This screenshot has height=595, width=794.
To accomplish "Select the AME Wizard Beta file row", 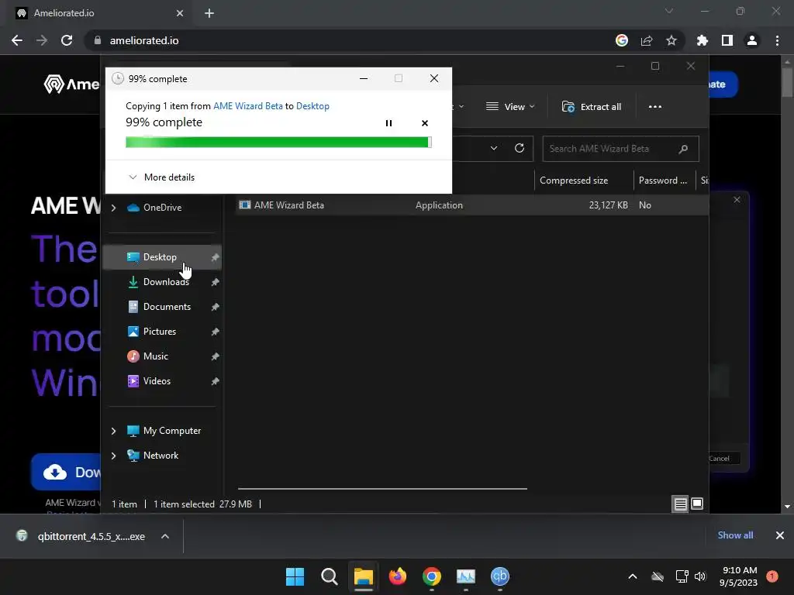I will (472, 205).
